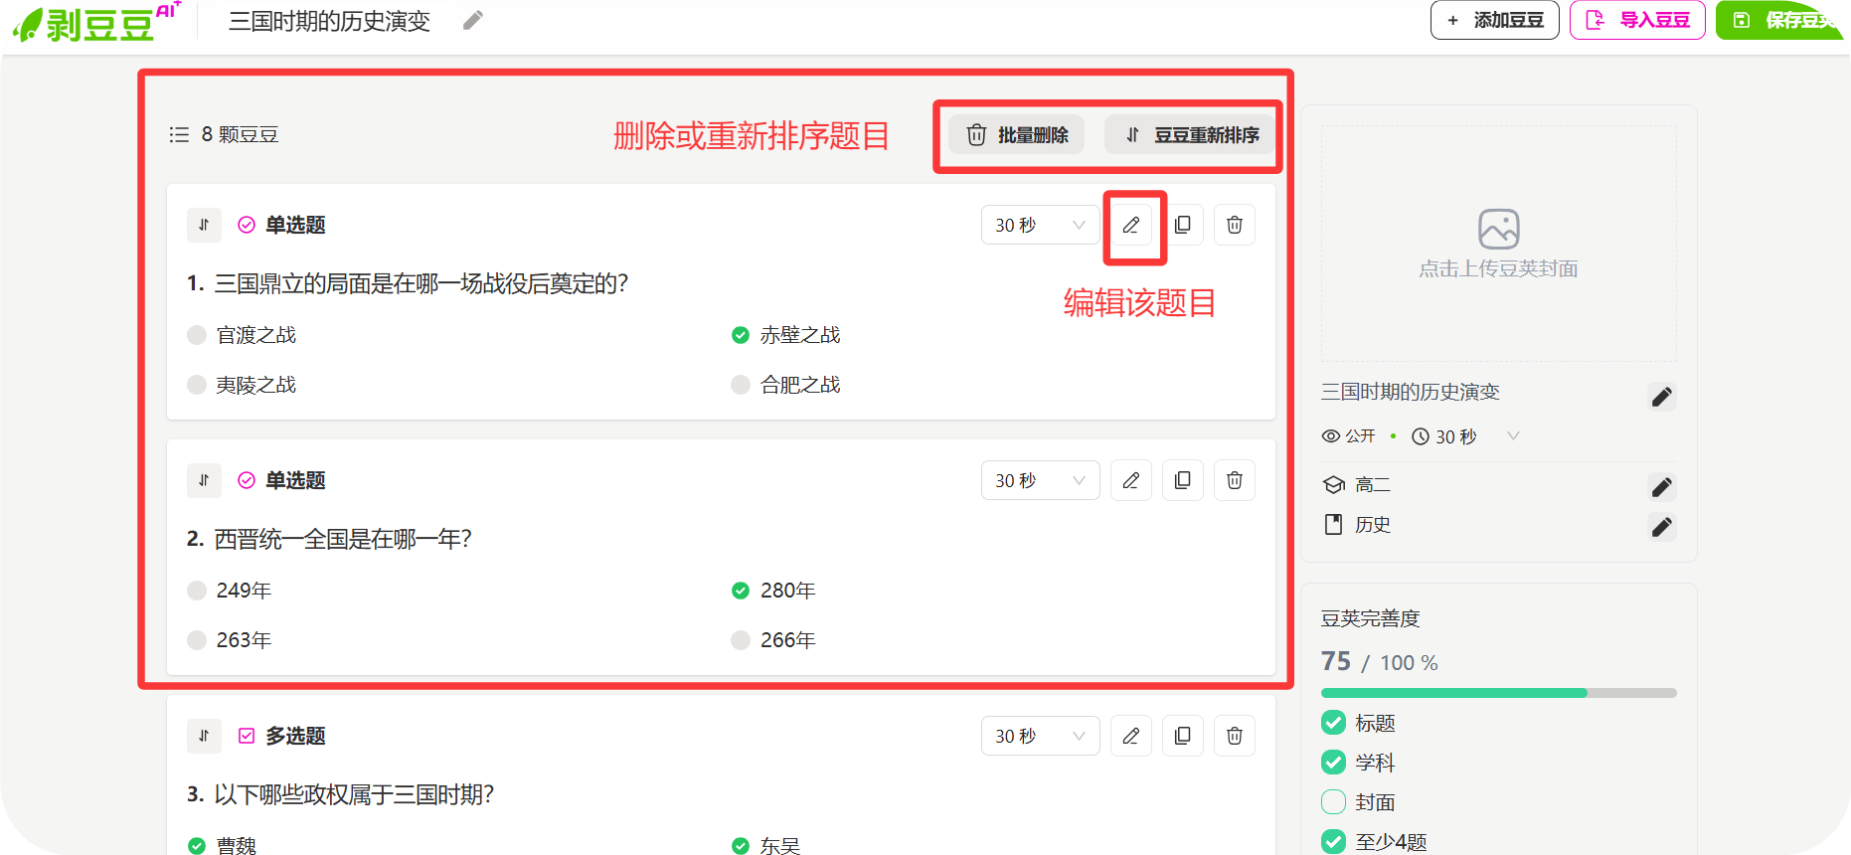Open 30 秒 time dropdown for question 2
Viewport: 1851px width, 855px height.
[x=1040, y=480]
